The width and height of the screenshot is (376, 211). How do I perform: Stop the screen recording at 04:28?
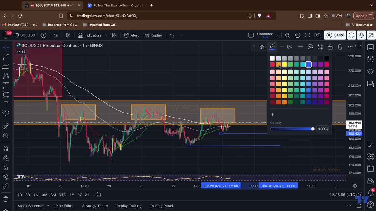tap(329, 35)
